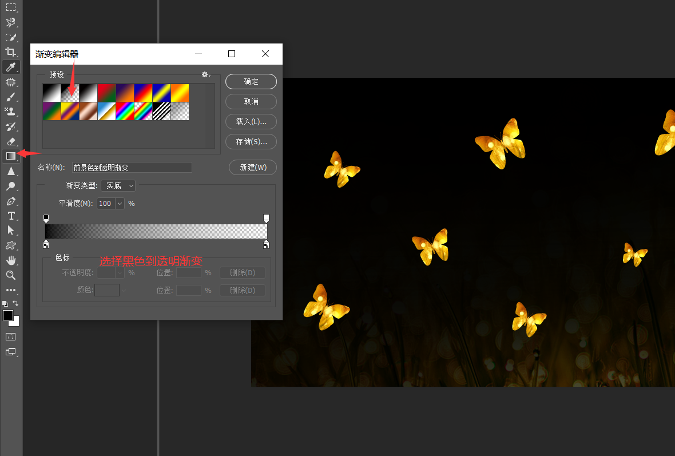Open the presets gear menu

[x=206, y=74]
